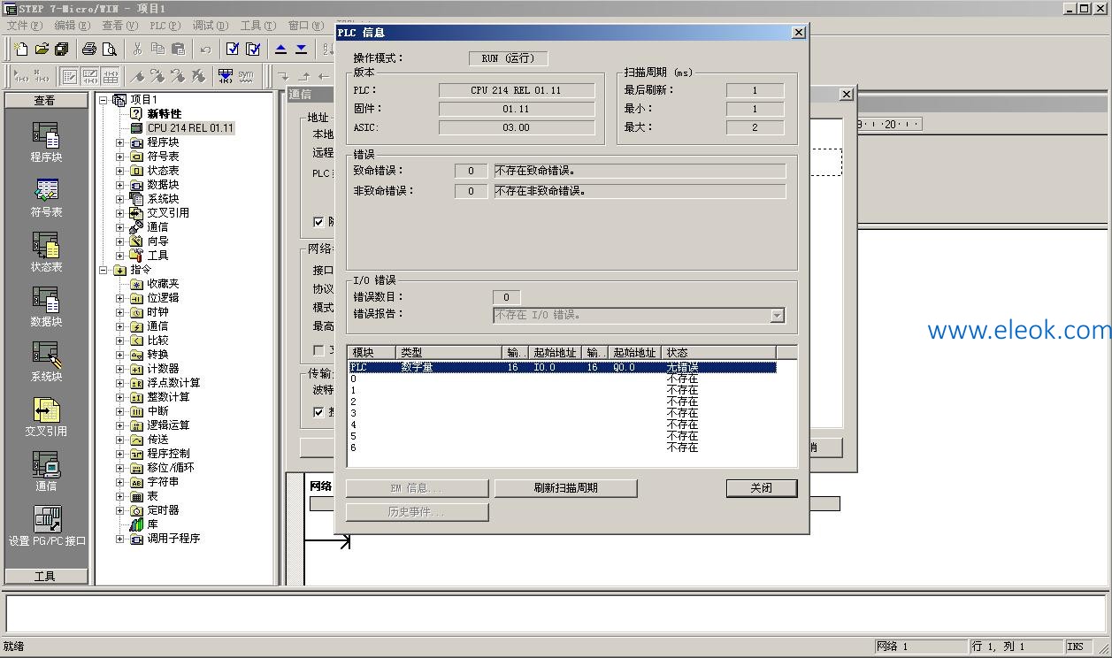Click the undo arrow icon
Viewport: 1112px width, 658px height.
205,50
